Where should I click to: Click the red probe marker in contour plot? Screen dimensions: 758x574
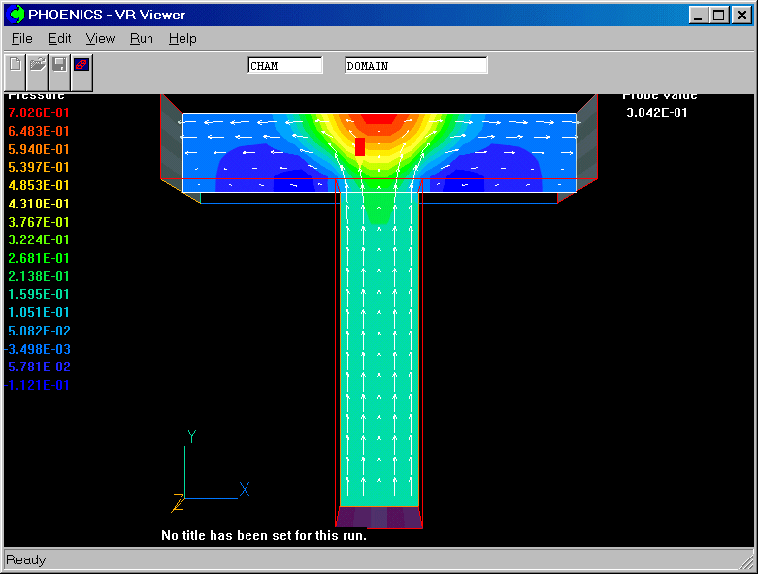tap(360, 146)
